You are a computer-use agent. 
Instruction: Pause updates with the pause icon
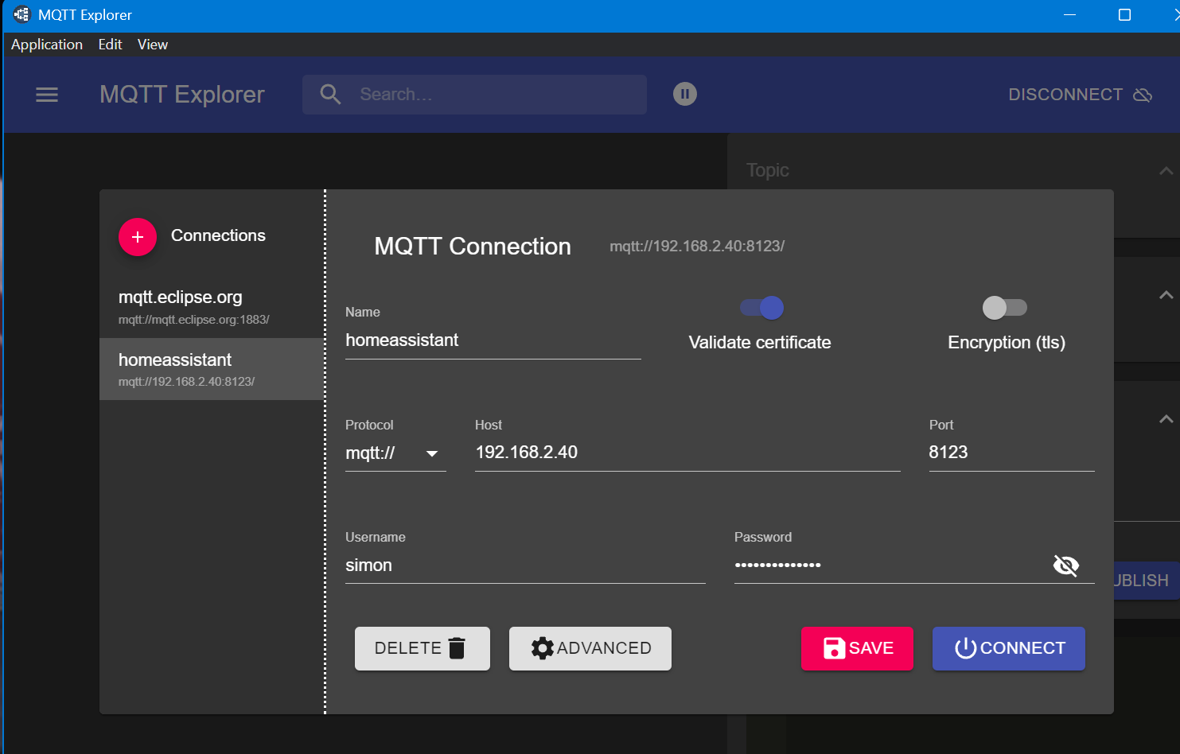click(685, 94)
